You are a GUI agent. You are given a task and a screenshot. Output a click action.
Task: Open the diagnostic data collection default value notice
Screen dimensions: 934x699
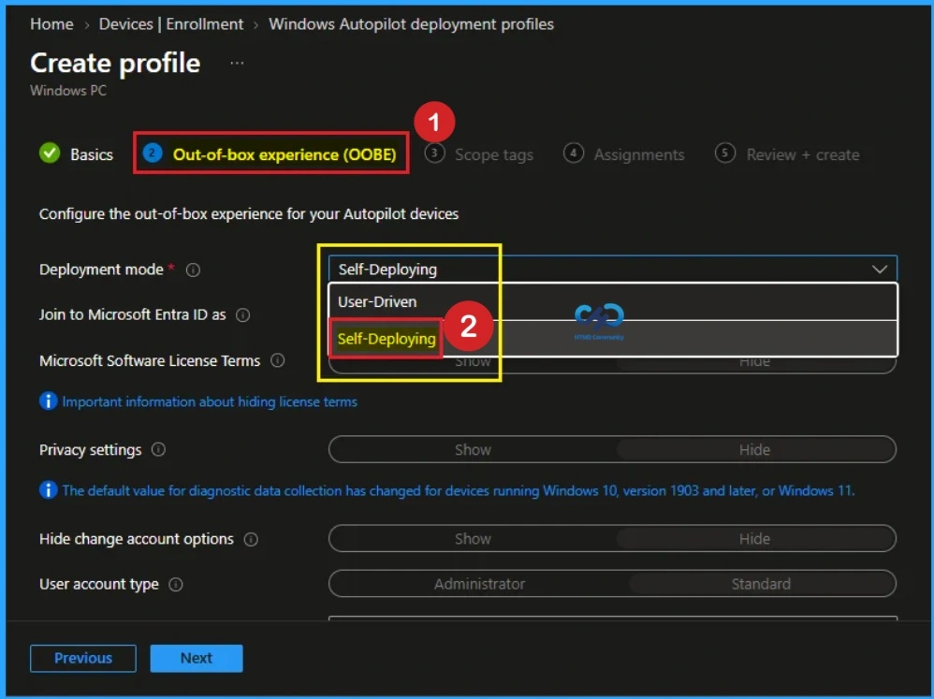pos(458,490)
